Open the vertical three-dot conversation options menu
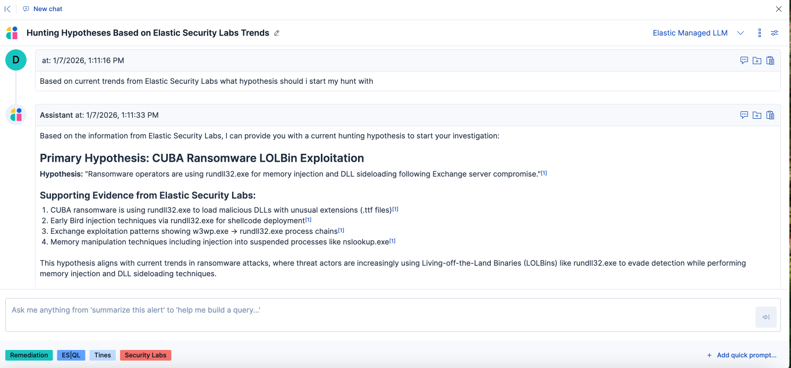The width and height of the screenshot is (791, 368). [760, 33]
